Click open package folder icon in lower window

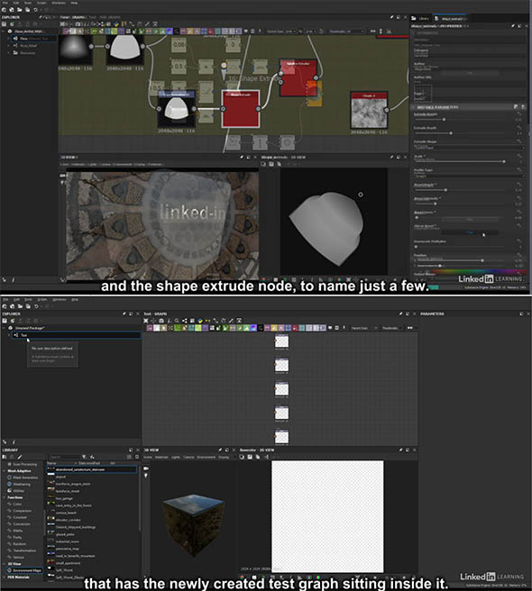(x=20, y=306)
